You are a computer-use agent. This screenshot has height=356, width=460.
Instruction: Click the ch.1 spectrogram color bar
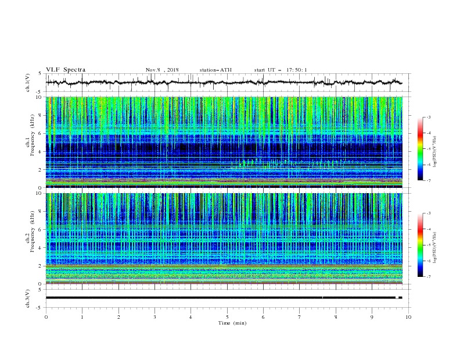[x=421, y=149]
